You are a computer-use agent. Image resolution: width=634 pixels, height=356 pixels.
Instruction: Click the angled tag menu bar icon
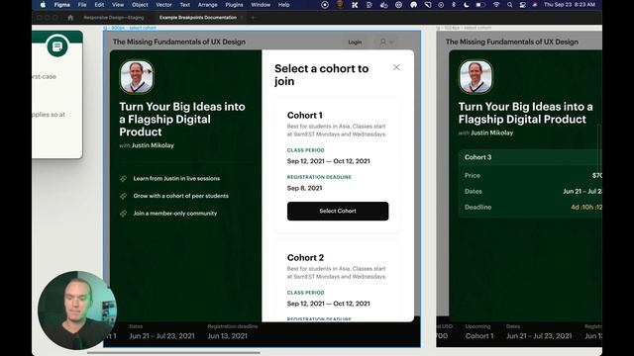428,5
